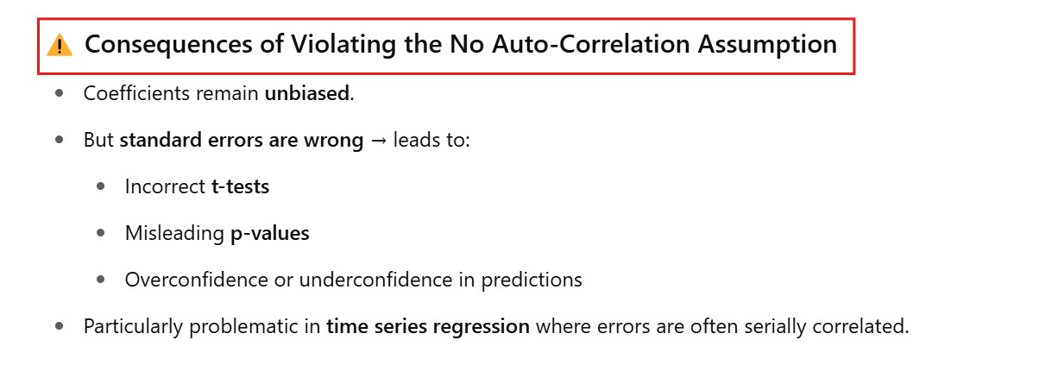Click the words 'Particularly problematic'
The image size is (1039, 378).
(201, 326)
